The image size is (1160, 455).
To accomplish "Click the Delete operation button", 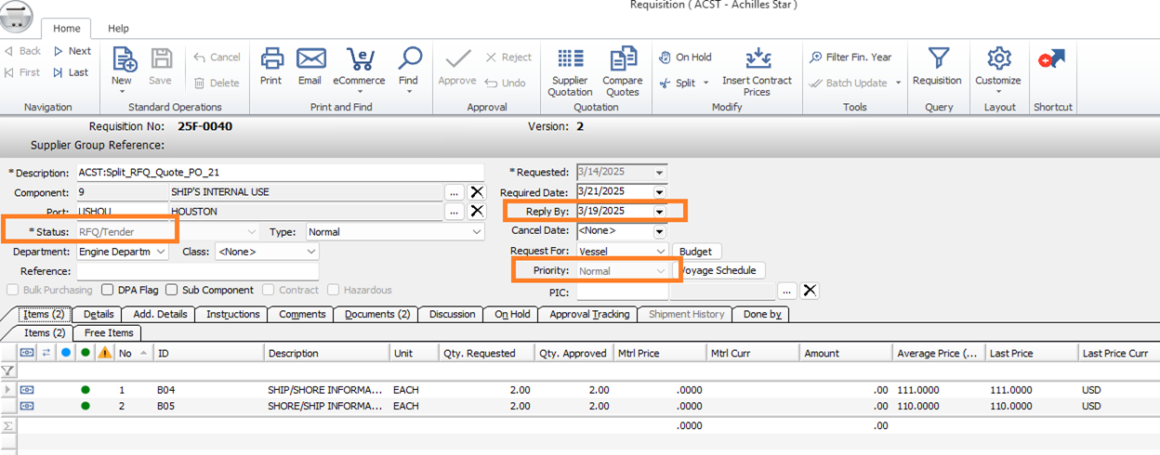I will (x=217, y=83).
